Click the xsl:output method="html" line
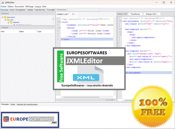 click(147, 24)
